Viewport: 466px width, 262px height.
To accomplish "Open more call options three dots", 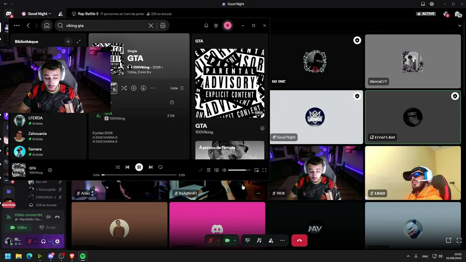I will point(283,241).
